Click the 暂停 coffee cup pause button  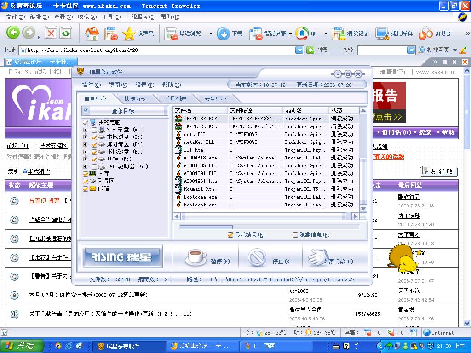[207, 259]
